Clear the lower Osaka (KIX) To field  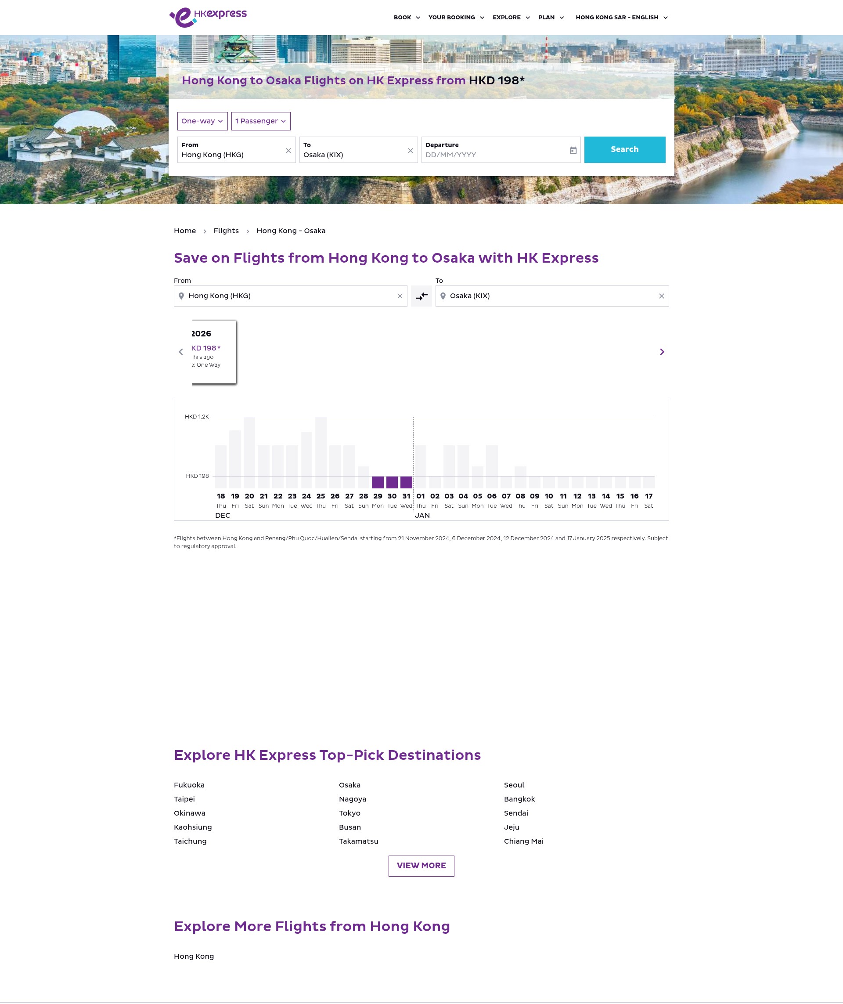click(x=661, y=296)
